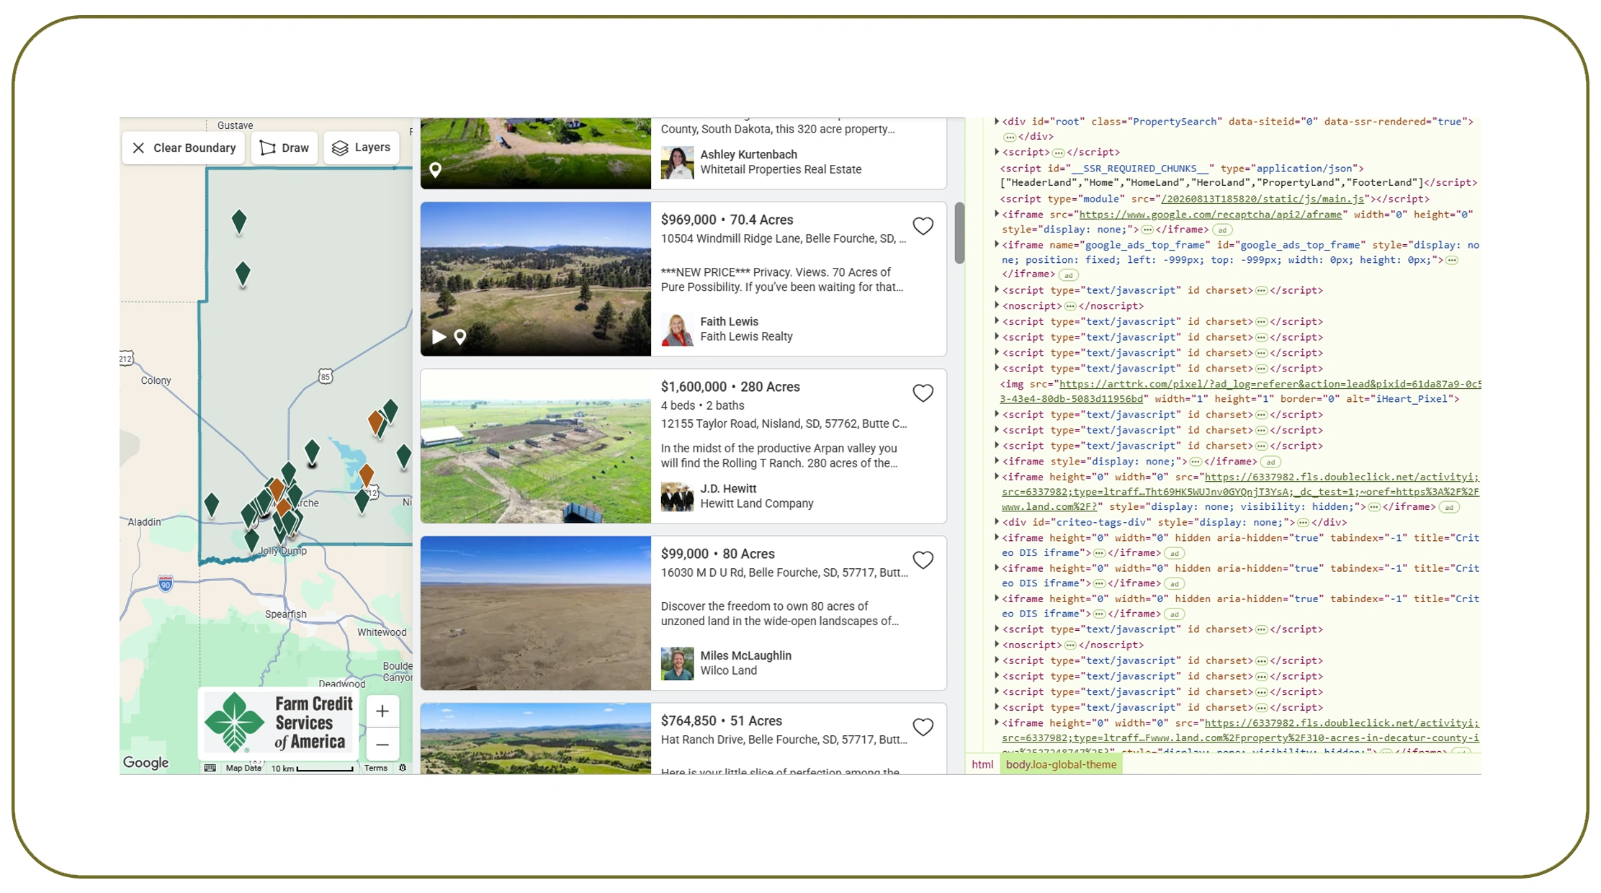Select green marker east of Nisland area
This screenshot has height=893, width=1601.
click(x=403, y=456)
